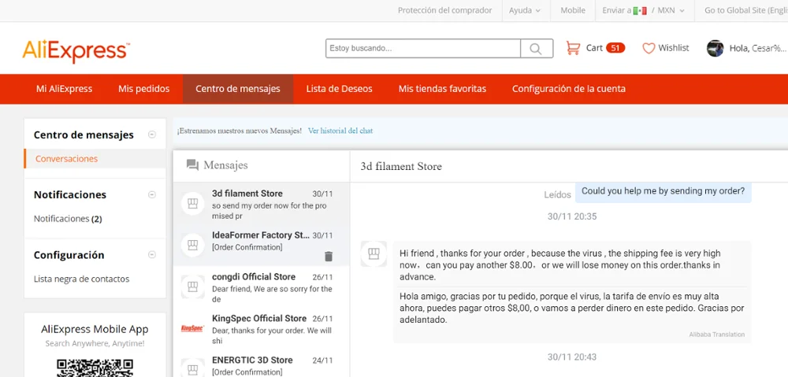
Task: Collapse the Centro de mensajes section
Action: (x=152, y=135)
